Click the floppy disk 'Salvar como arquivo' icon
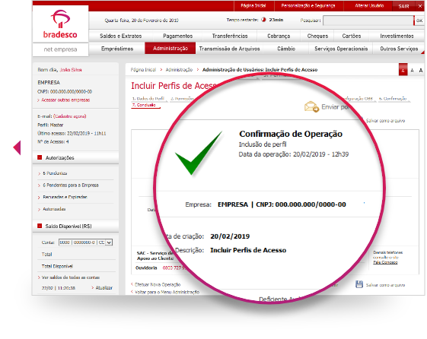Screen dimensions: 427x339 click(359, 284)
